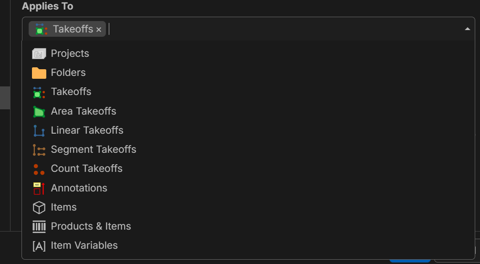This screenshot has height=264, width=480.
Task: Select the Count Takeoffs option
Action: click(86, 169)
